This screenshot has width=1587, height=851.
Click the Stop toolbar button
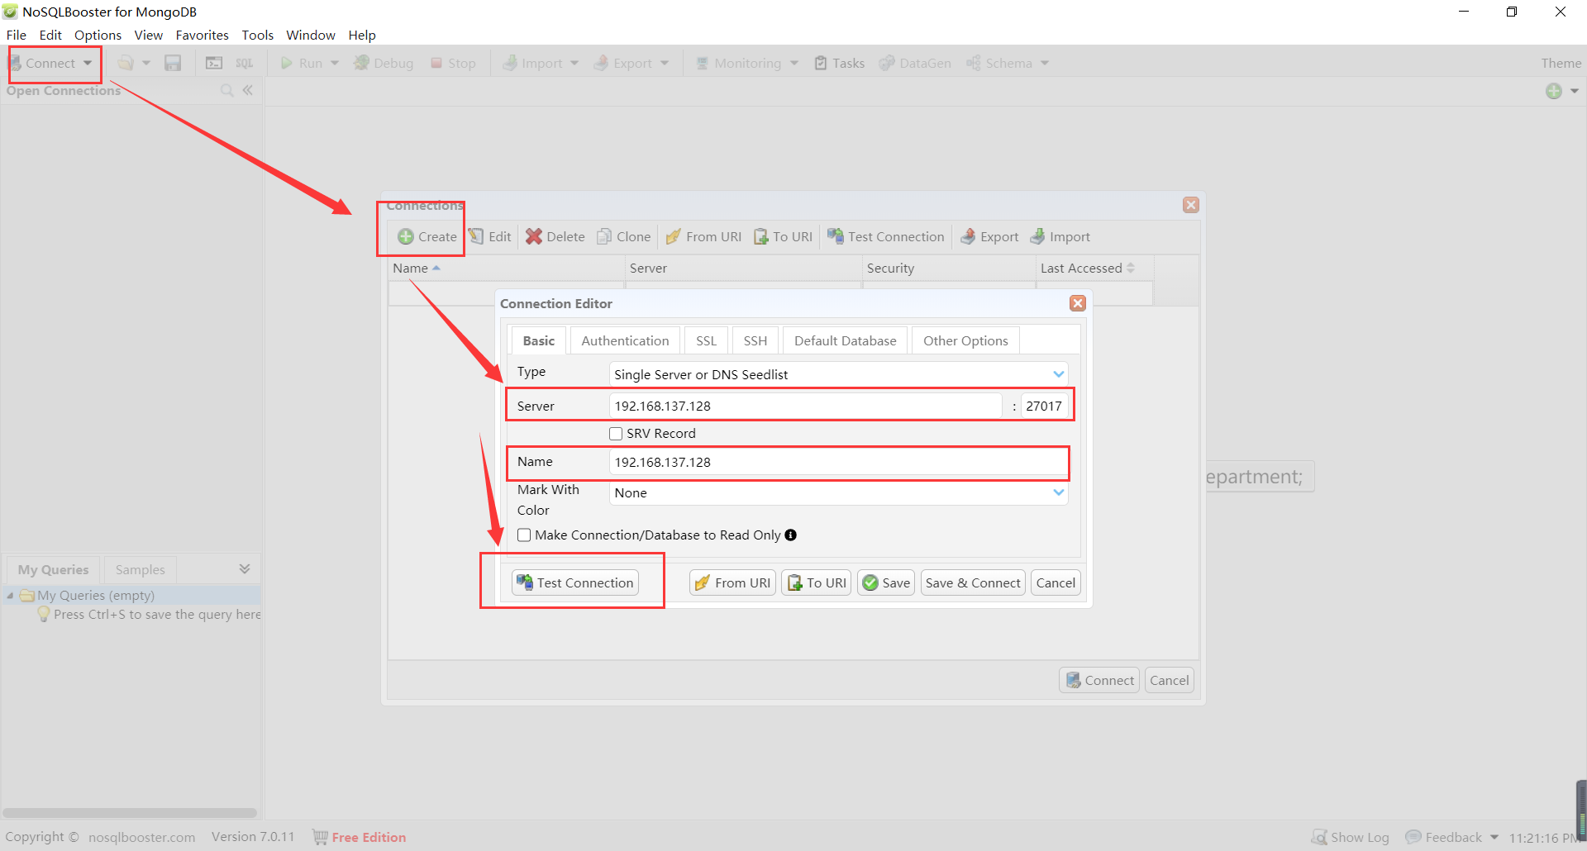click(x=453, y=63)
